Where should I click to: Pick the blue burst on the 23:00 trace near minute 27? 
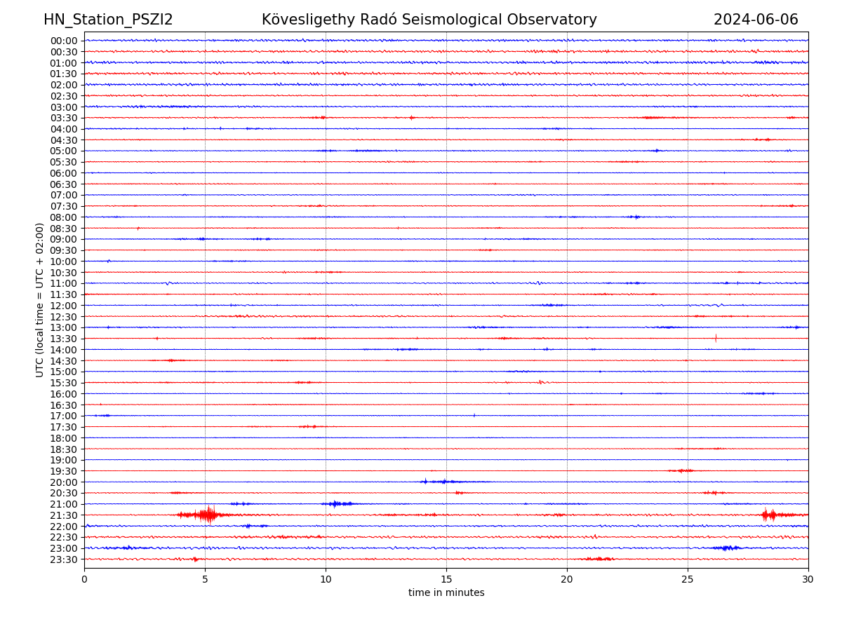[728, 548]
